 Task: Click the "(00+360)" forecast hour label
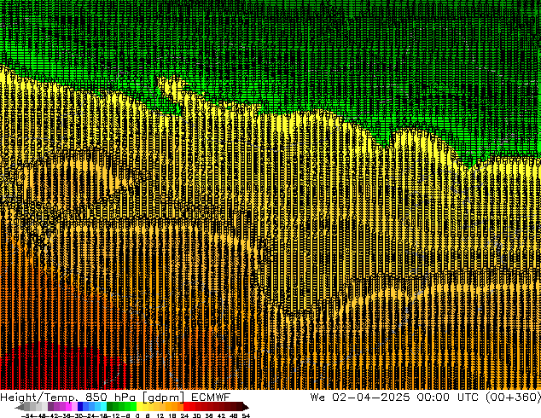(x=513, y=397)
